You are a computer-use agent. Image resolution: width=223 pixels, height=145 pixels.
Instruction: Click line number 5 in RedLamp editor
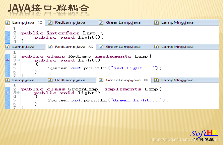tap(15, 68)
